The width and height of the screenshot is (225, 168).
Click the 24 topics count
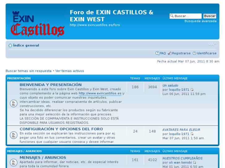pos(135,131)
